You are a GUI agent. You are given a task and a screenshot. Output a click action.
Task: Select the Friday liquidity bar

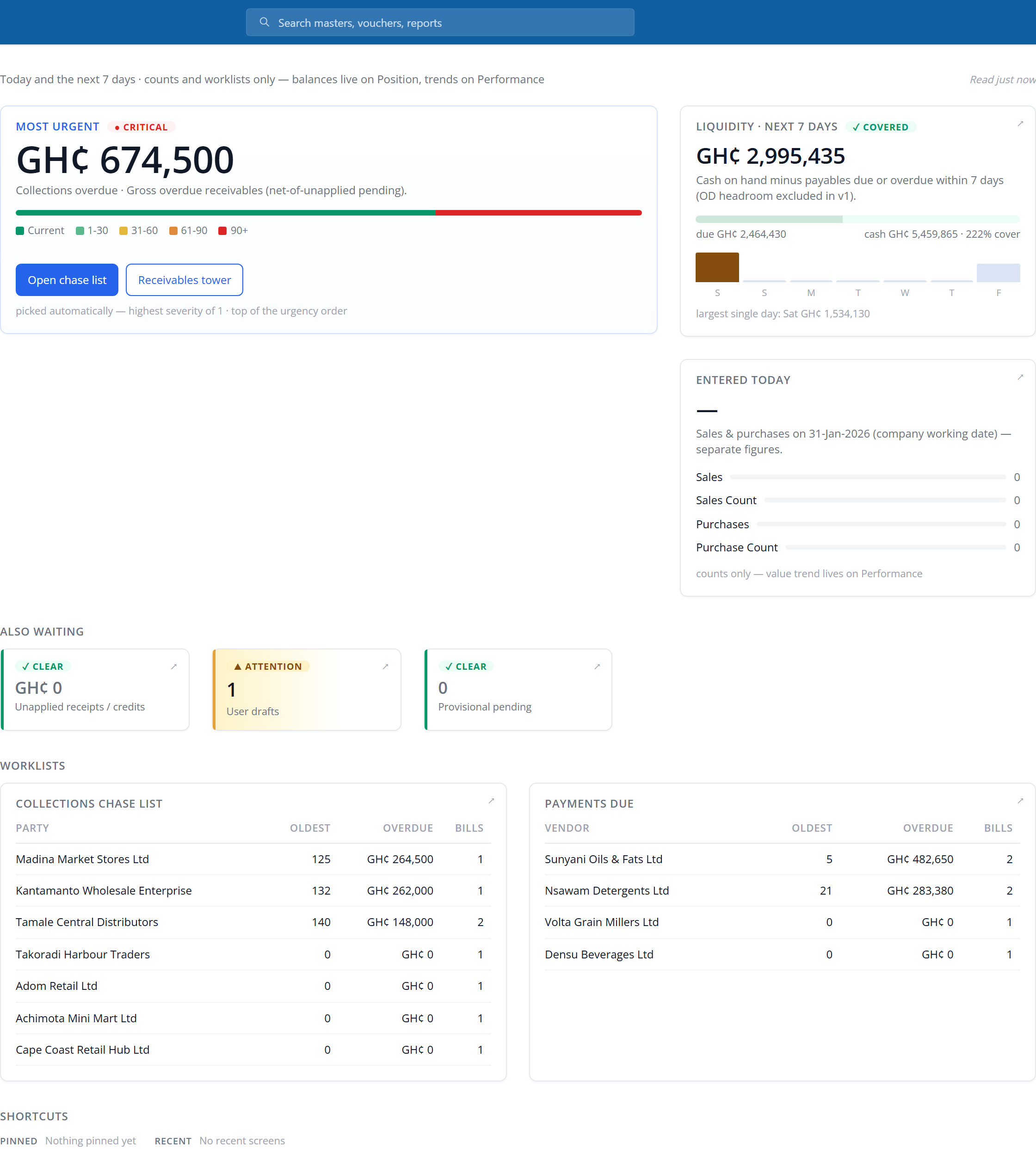click(998, 273)
